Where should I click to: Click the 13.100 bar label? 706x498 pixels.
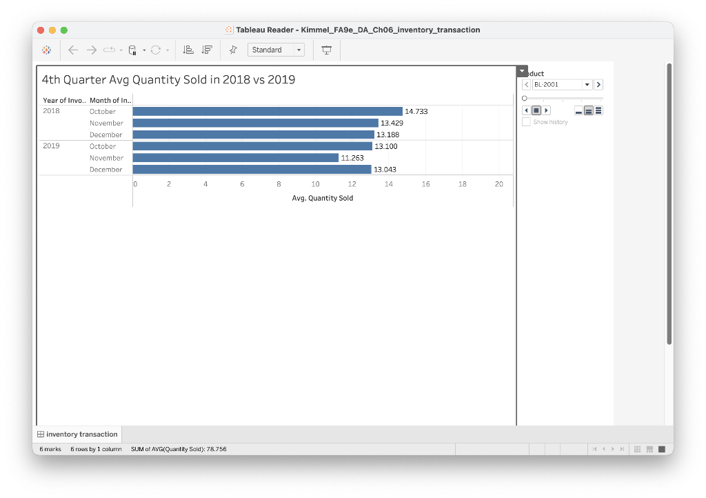pos(386,146)
